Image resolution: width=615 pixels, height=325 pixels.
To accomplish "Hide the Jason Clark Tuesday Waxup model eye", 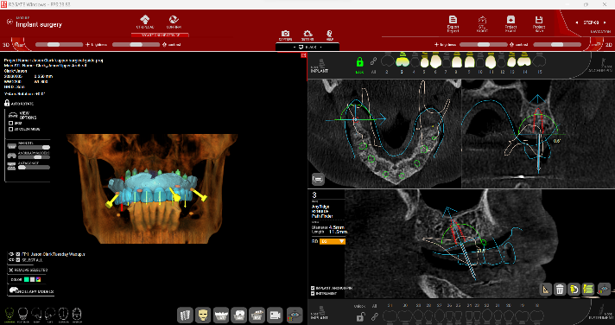I will click(11, 254).
